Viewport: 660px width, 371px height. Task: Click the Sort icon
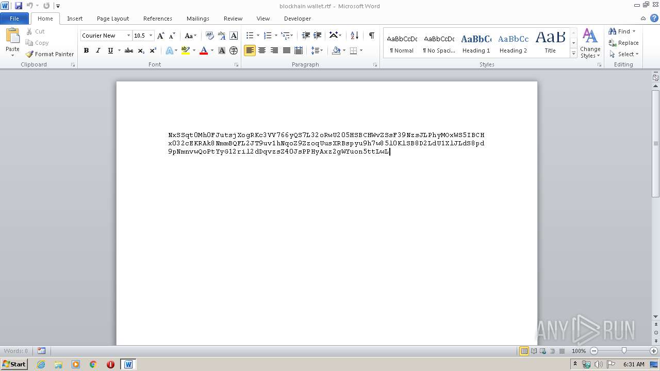coord(354,36)
